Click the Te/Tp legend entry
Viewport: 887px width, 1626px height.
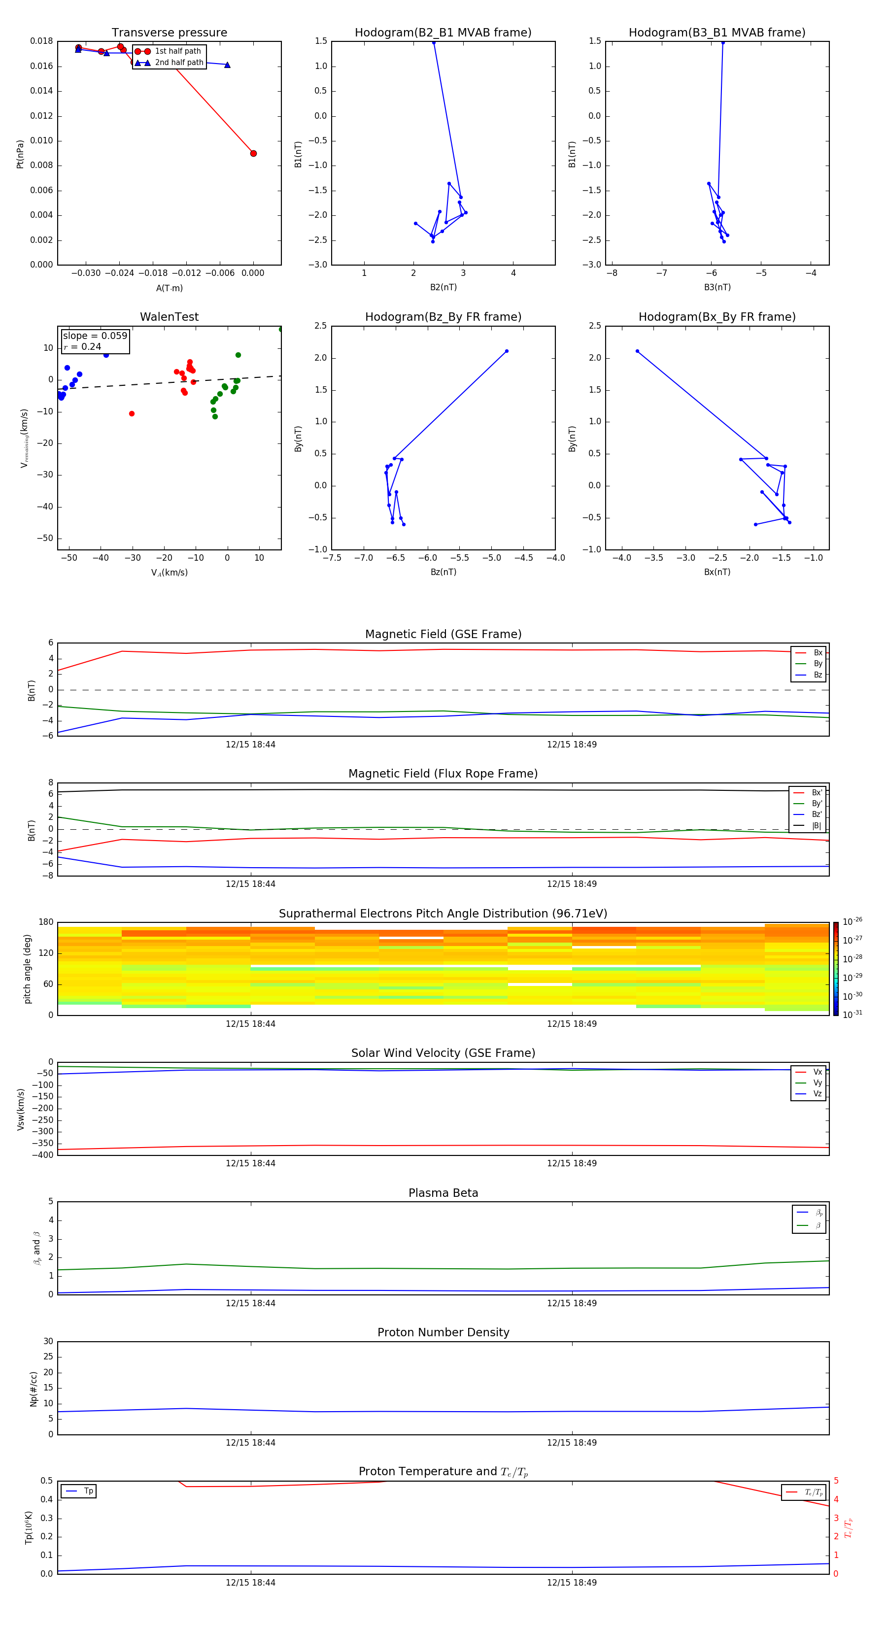pyautogui.click(x=804, y=1492)
